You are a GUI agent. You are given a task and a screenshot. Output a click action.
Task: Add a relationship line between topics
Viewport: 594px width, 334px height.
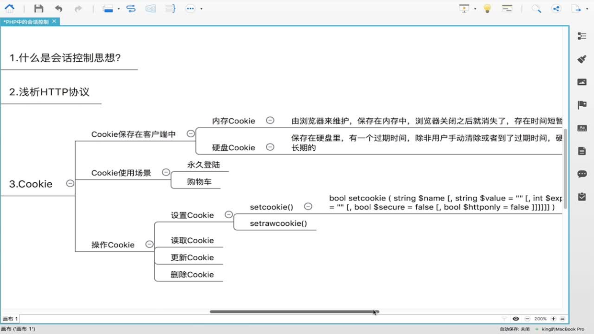pyautogui.click(x=131, y=9)
